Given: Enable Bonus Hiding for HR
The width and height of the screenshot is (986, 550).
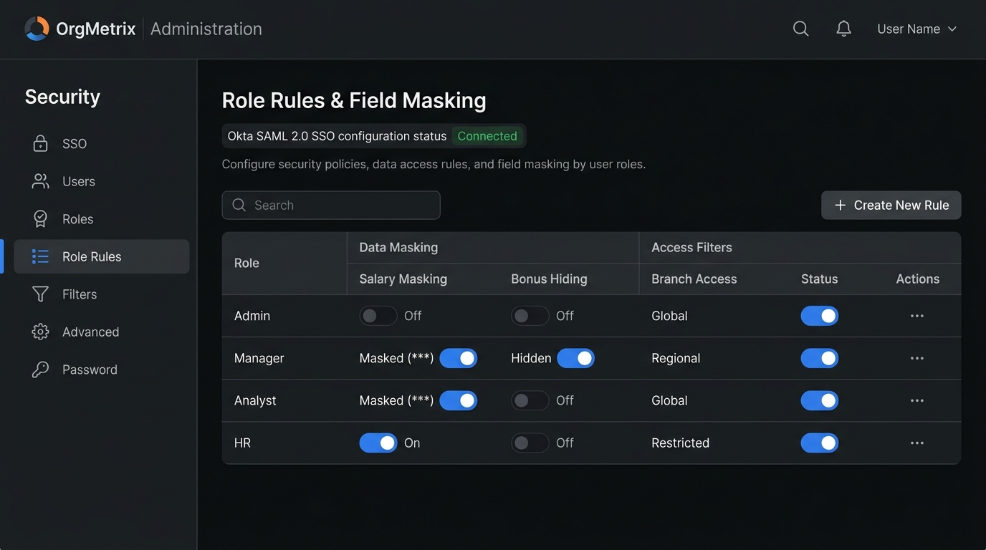Looking at the screenshot, I should point(530,443).
